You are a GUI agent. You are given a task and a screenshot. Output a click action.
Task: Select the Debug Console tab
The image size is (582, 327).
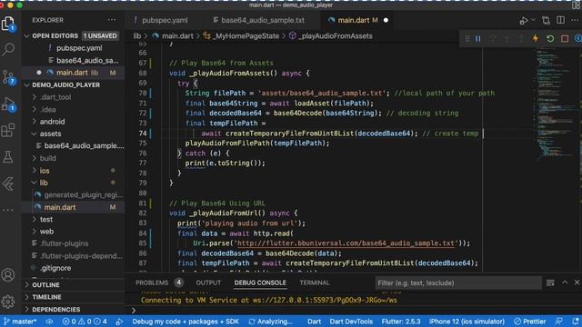260,282
